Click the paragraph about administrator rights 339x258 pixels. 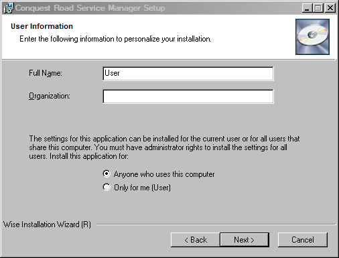click(164, 147)
